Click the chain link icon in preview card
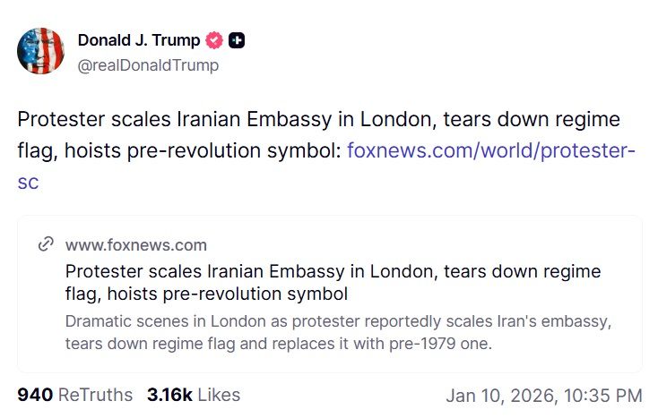The height and width of the screenshot is (418, 658). (46, 245)
